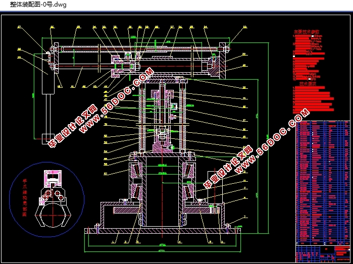This screenshot has height=264, width=353.
Task: Click the central vertical column assembly
Action: 161,121
